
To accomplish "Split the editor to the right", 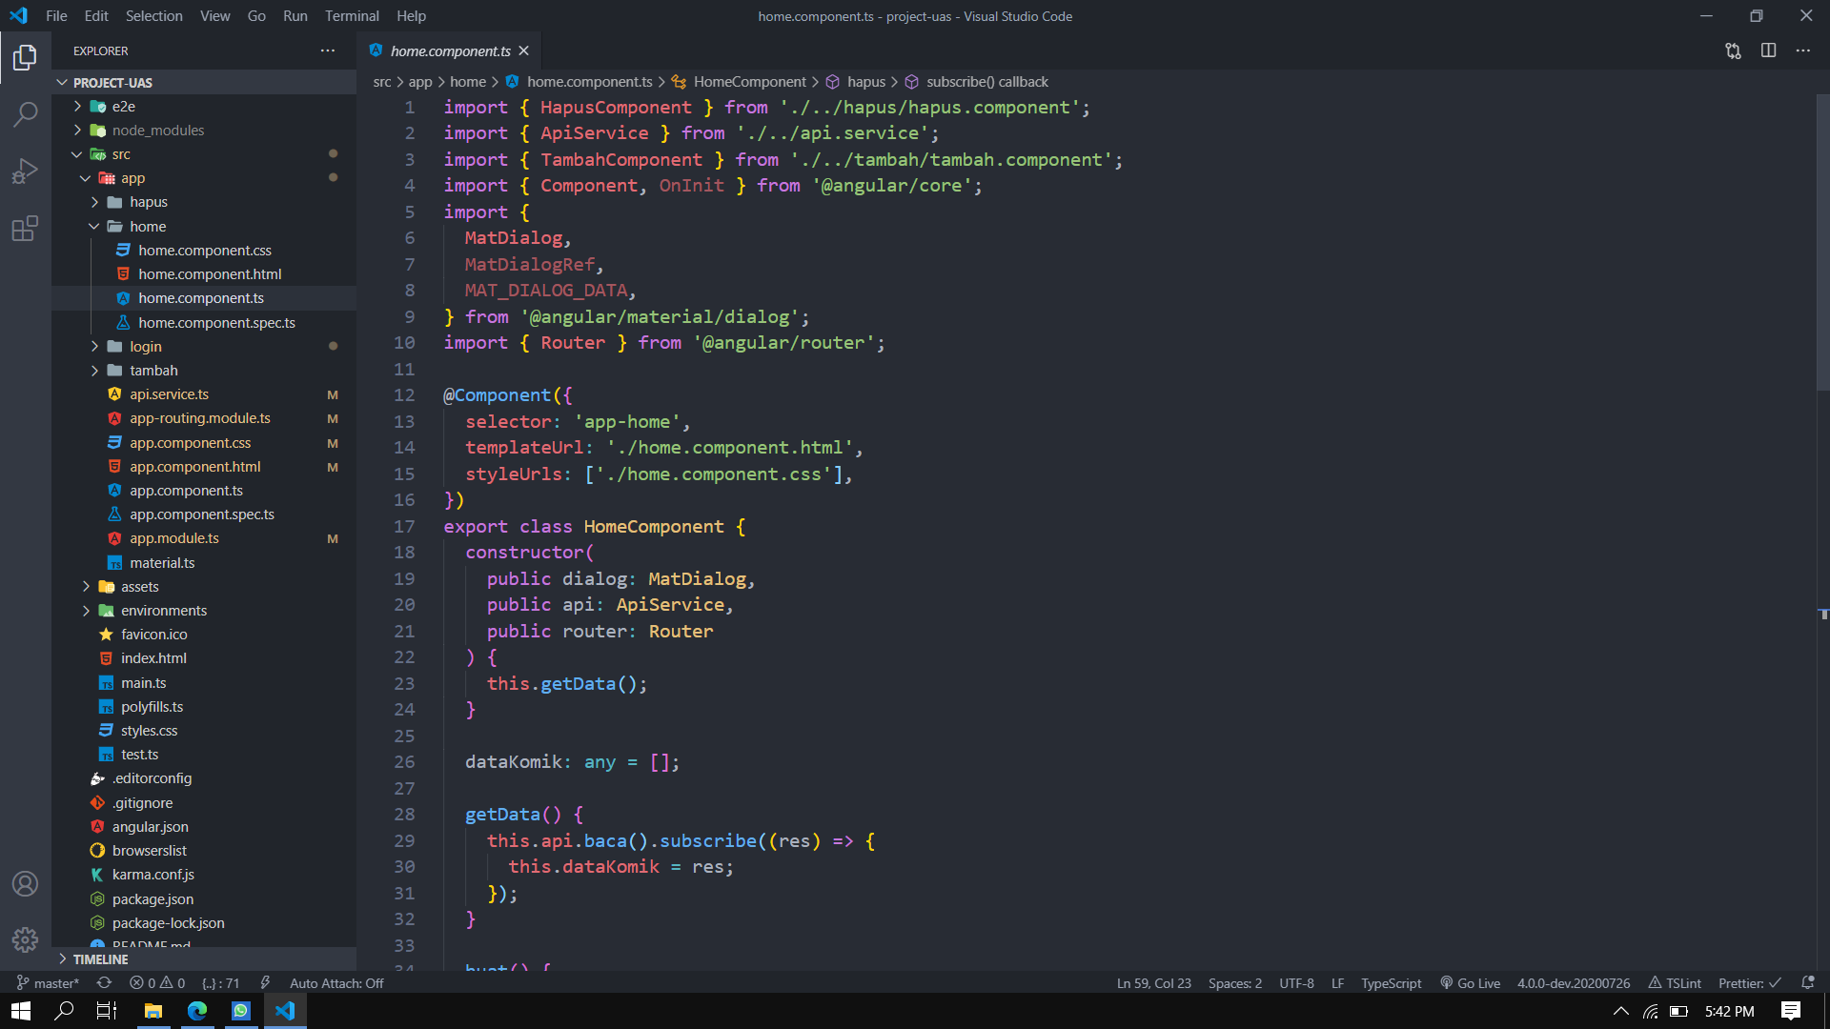I will (1768, 50).
